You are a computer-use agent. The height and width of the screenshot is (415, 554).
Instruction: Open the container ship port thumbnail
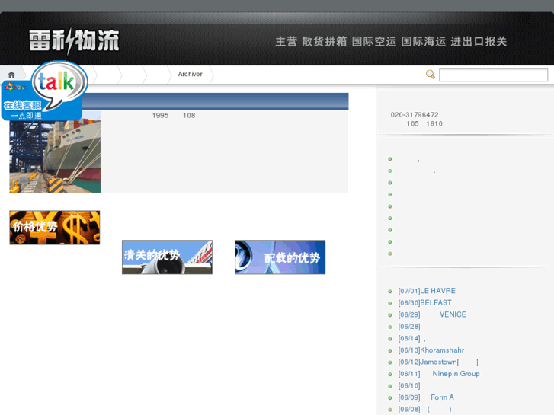55,152
